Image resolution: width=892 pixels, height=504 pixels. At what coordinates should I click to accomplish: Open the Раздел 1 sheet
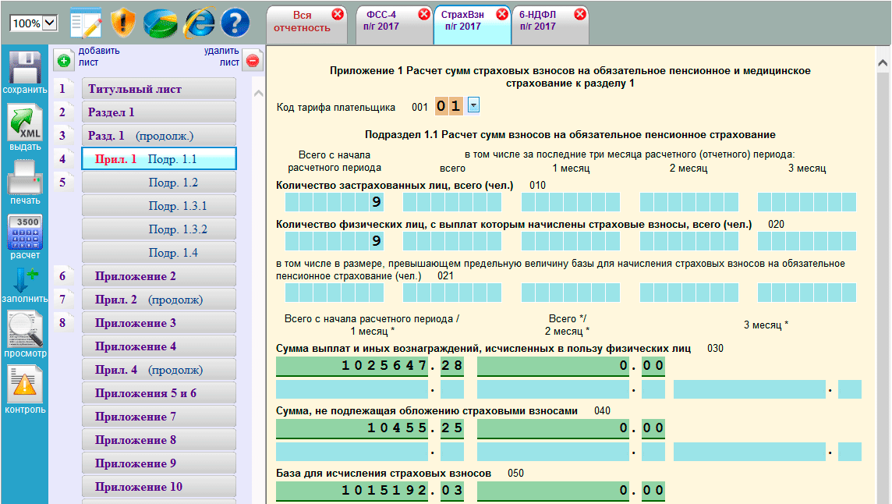[159, 112]
